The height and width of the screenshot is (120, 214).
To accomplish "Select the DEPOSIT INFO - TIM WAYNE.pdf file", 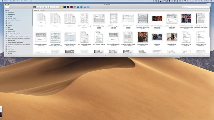I will coord(186,37).
